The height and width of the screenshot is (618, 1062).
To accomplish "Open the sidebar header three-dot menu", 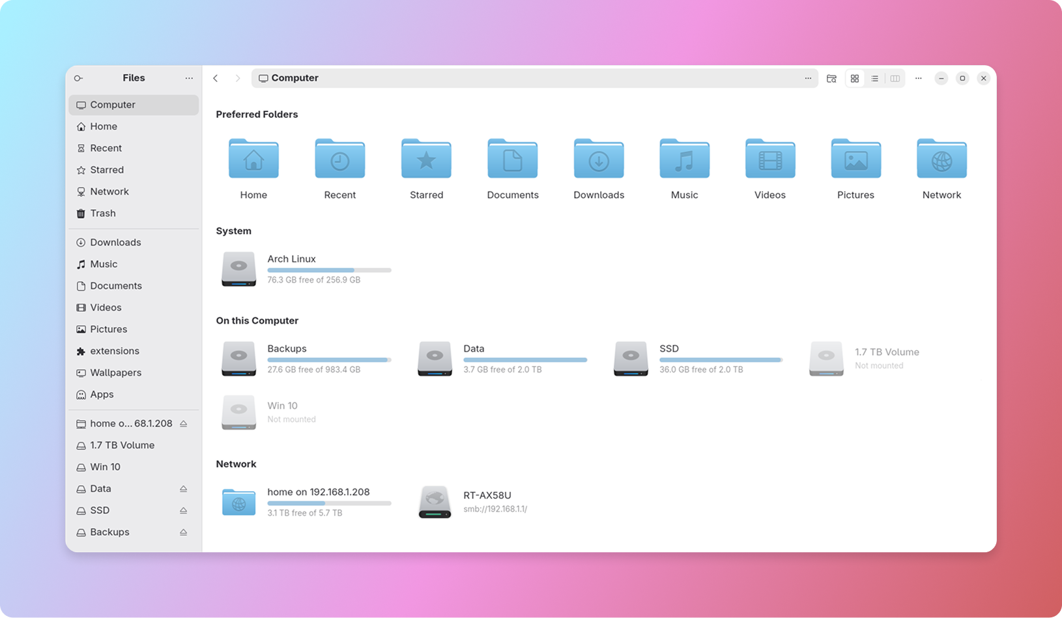I will tap(189, 78).
